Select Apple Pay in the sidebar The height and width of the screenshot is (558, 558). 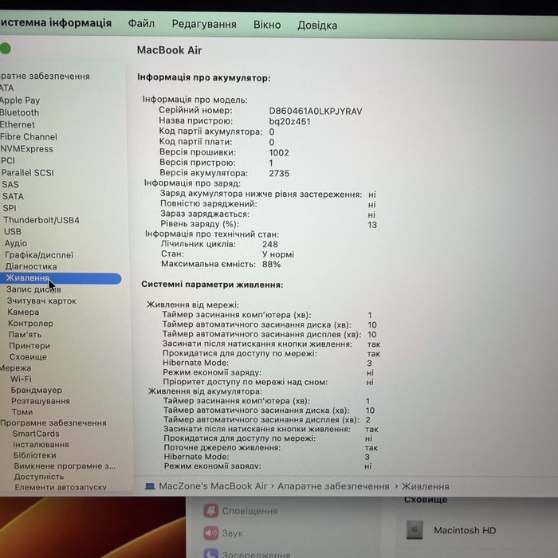click(x=20, y=100)
